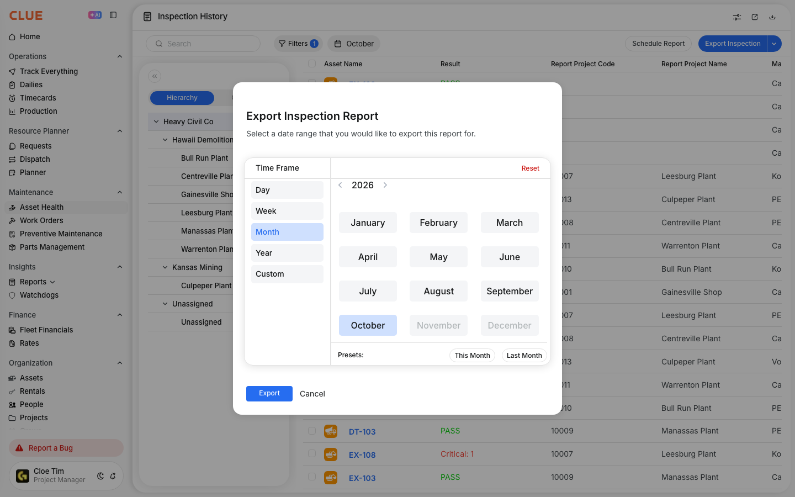Open column settings sliders icon
Viewport: 795px width, 497px height.
coord(737,17)
